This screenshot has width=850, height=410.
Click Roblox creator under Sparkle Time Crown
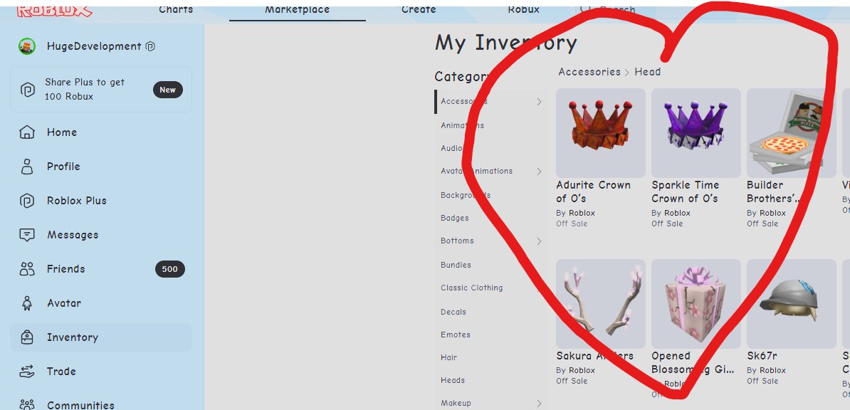677,213
